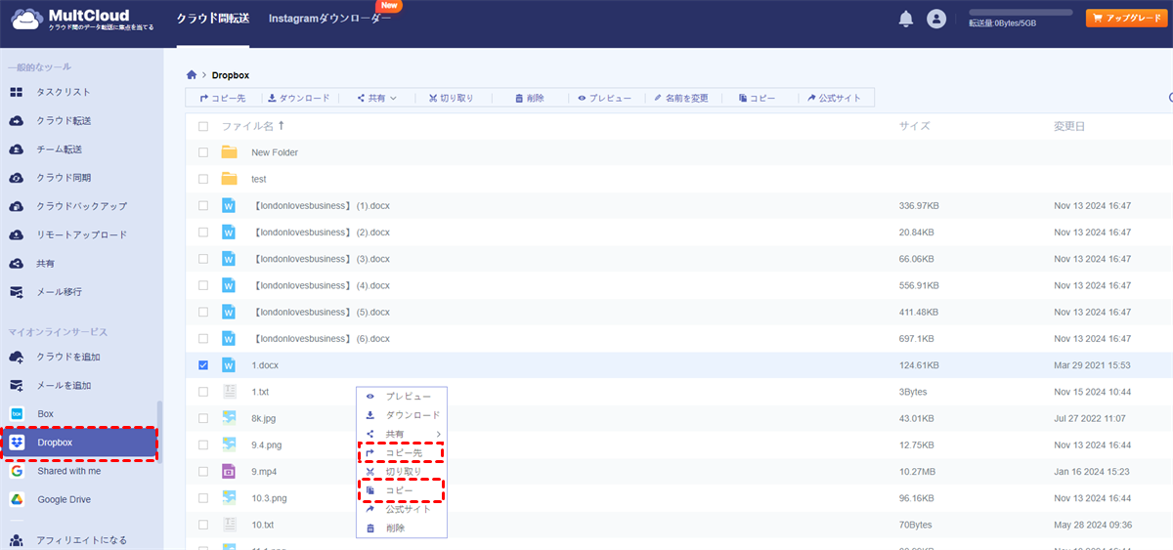Viewport: 1173px width, 550px height.
Task: Open the notifications bell icon
Action: (x=906, y=19)
